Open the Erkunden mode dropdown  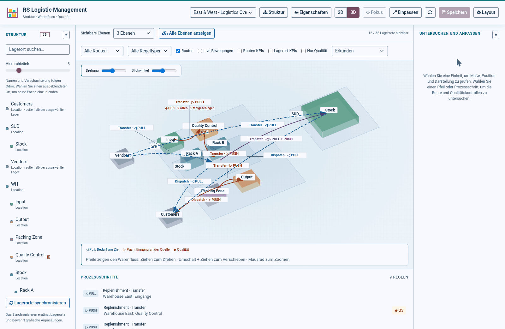(x=360, y=51)
